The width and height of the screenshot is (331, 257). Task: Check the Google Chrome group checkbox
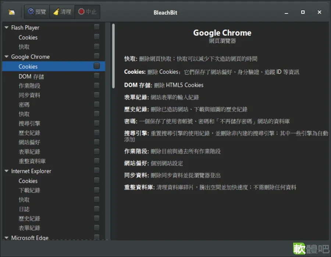pos(96,56)
